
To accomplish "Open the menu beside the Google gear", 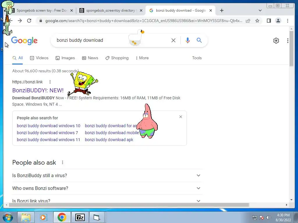I will (288, 41).
